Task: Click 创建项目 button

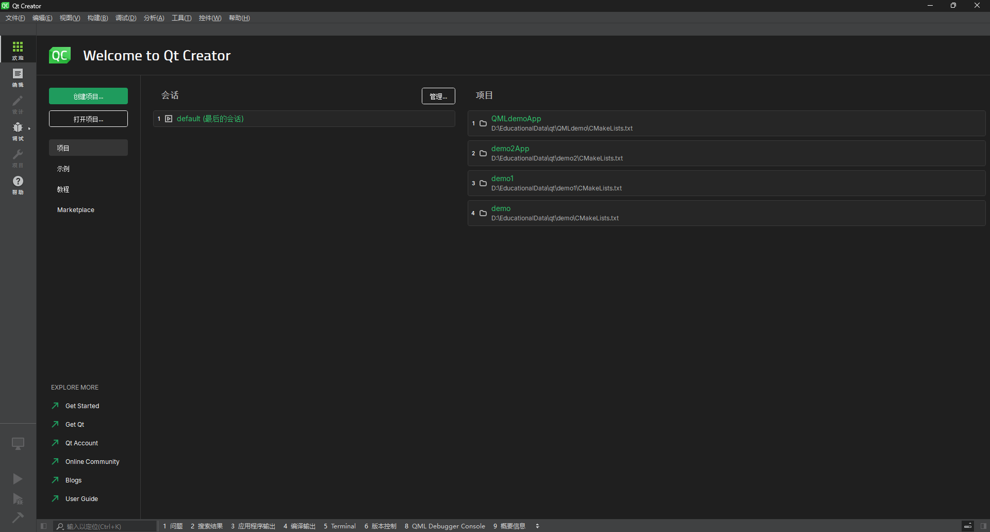Action: pyautogui.click(x=88, y=96)
